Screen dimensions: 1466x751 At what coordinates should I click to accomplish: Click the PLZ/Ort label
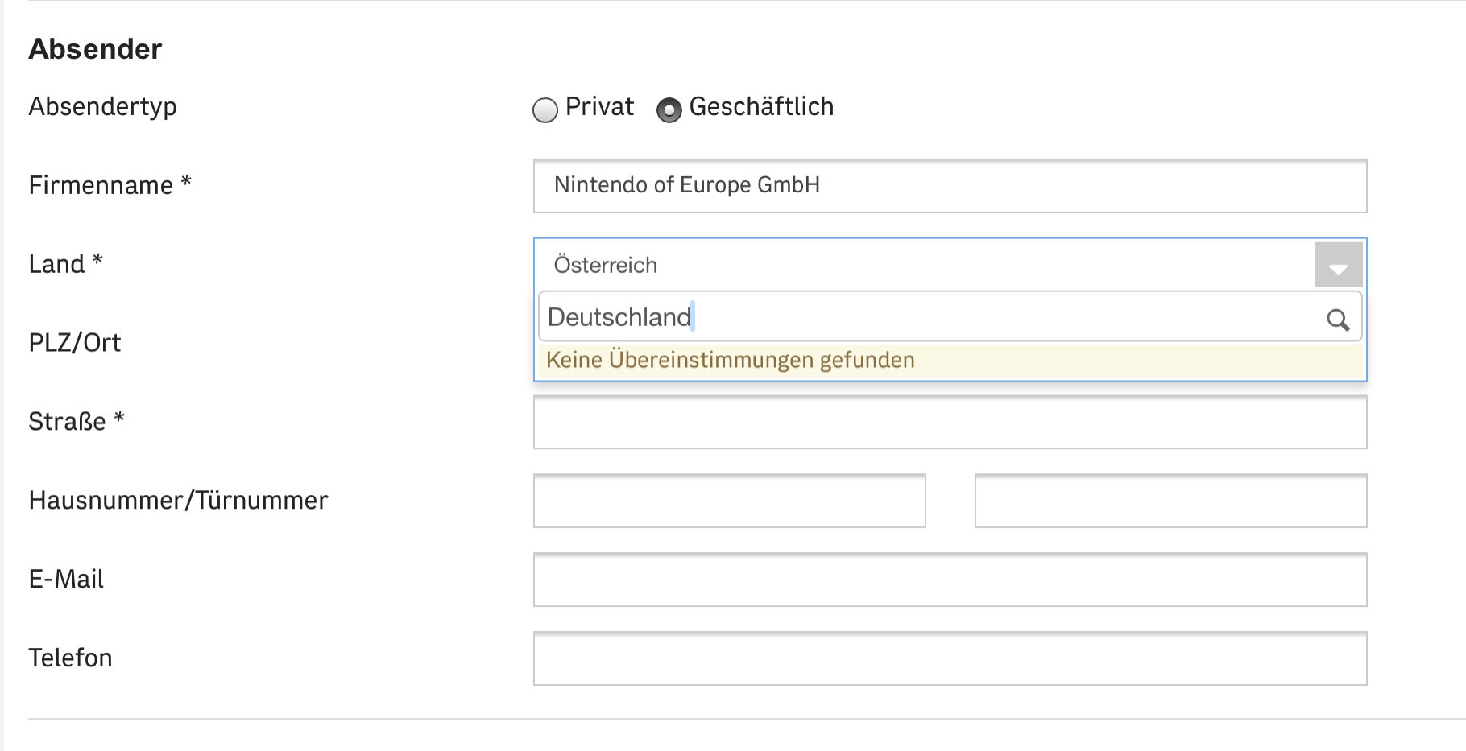[75, 343]
